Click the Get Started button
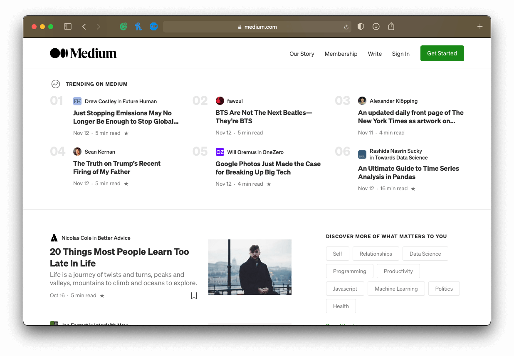 442,53
